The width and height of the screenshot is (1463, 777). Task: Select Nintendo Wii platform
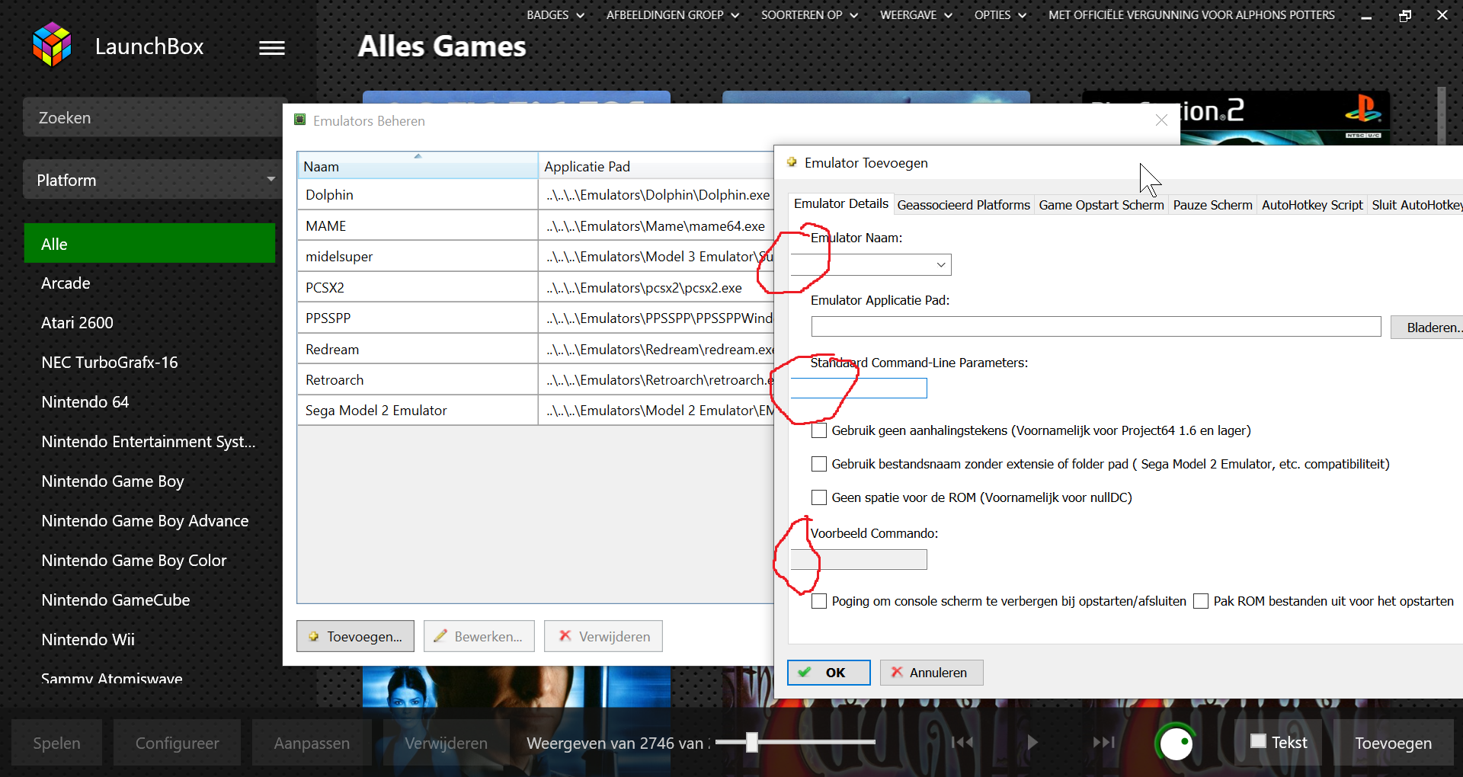[149, 640]
